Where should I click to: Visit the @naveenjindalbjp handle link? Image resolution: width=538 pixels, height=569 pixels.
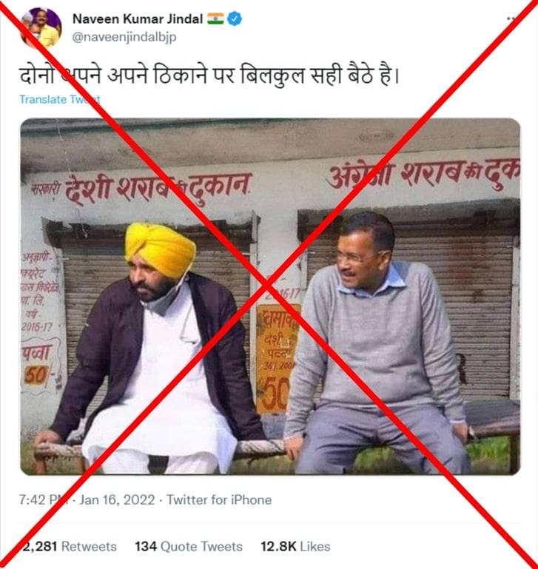tap(124, 37)
